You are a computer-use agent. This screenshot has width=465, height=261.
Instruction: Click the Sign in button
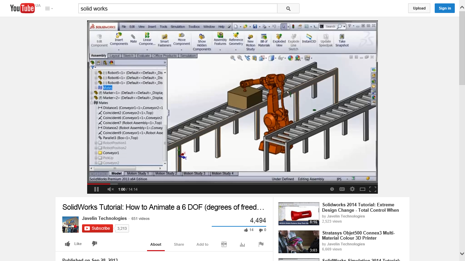(445, 8)
